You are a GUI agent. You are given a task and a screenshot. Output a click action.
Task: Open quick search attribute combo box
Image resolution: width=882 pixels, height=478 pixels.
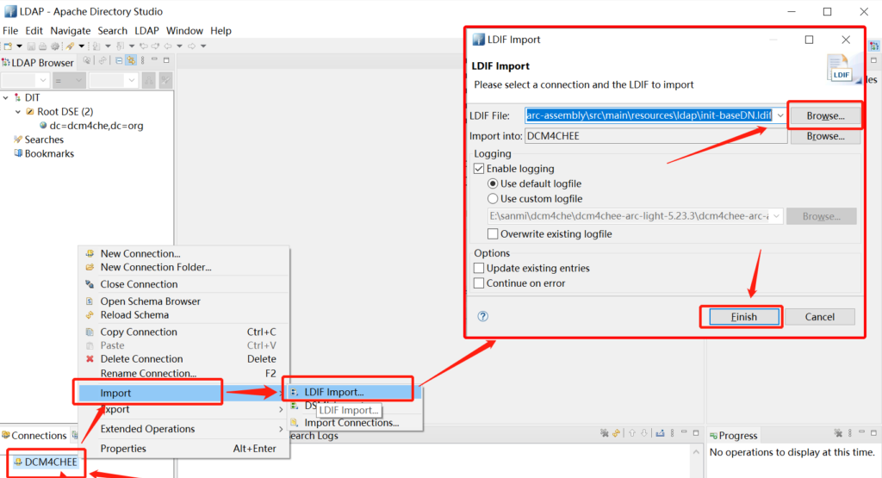[x=25, y=80]
